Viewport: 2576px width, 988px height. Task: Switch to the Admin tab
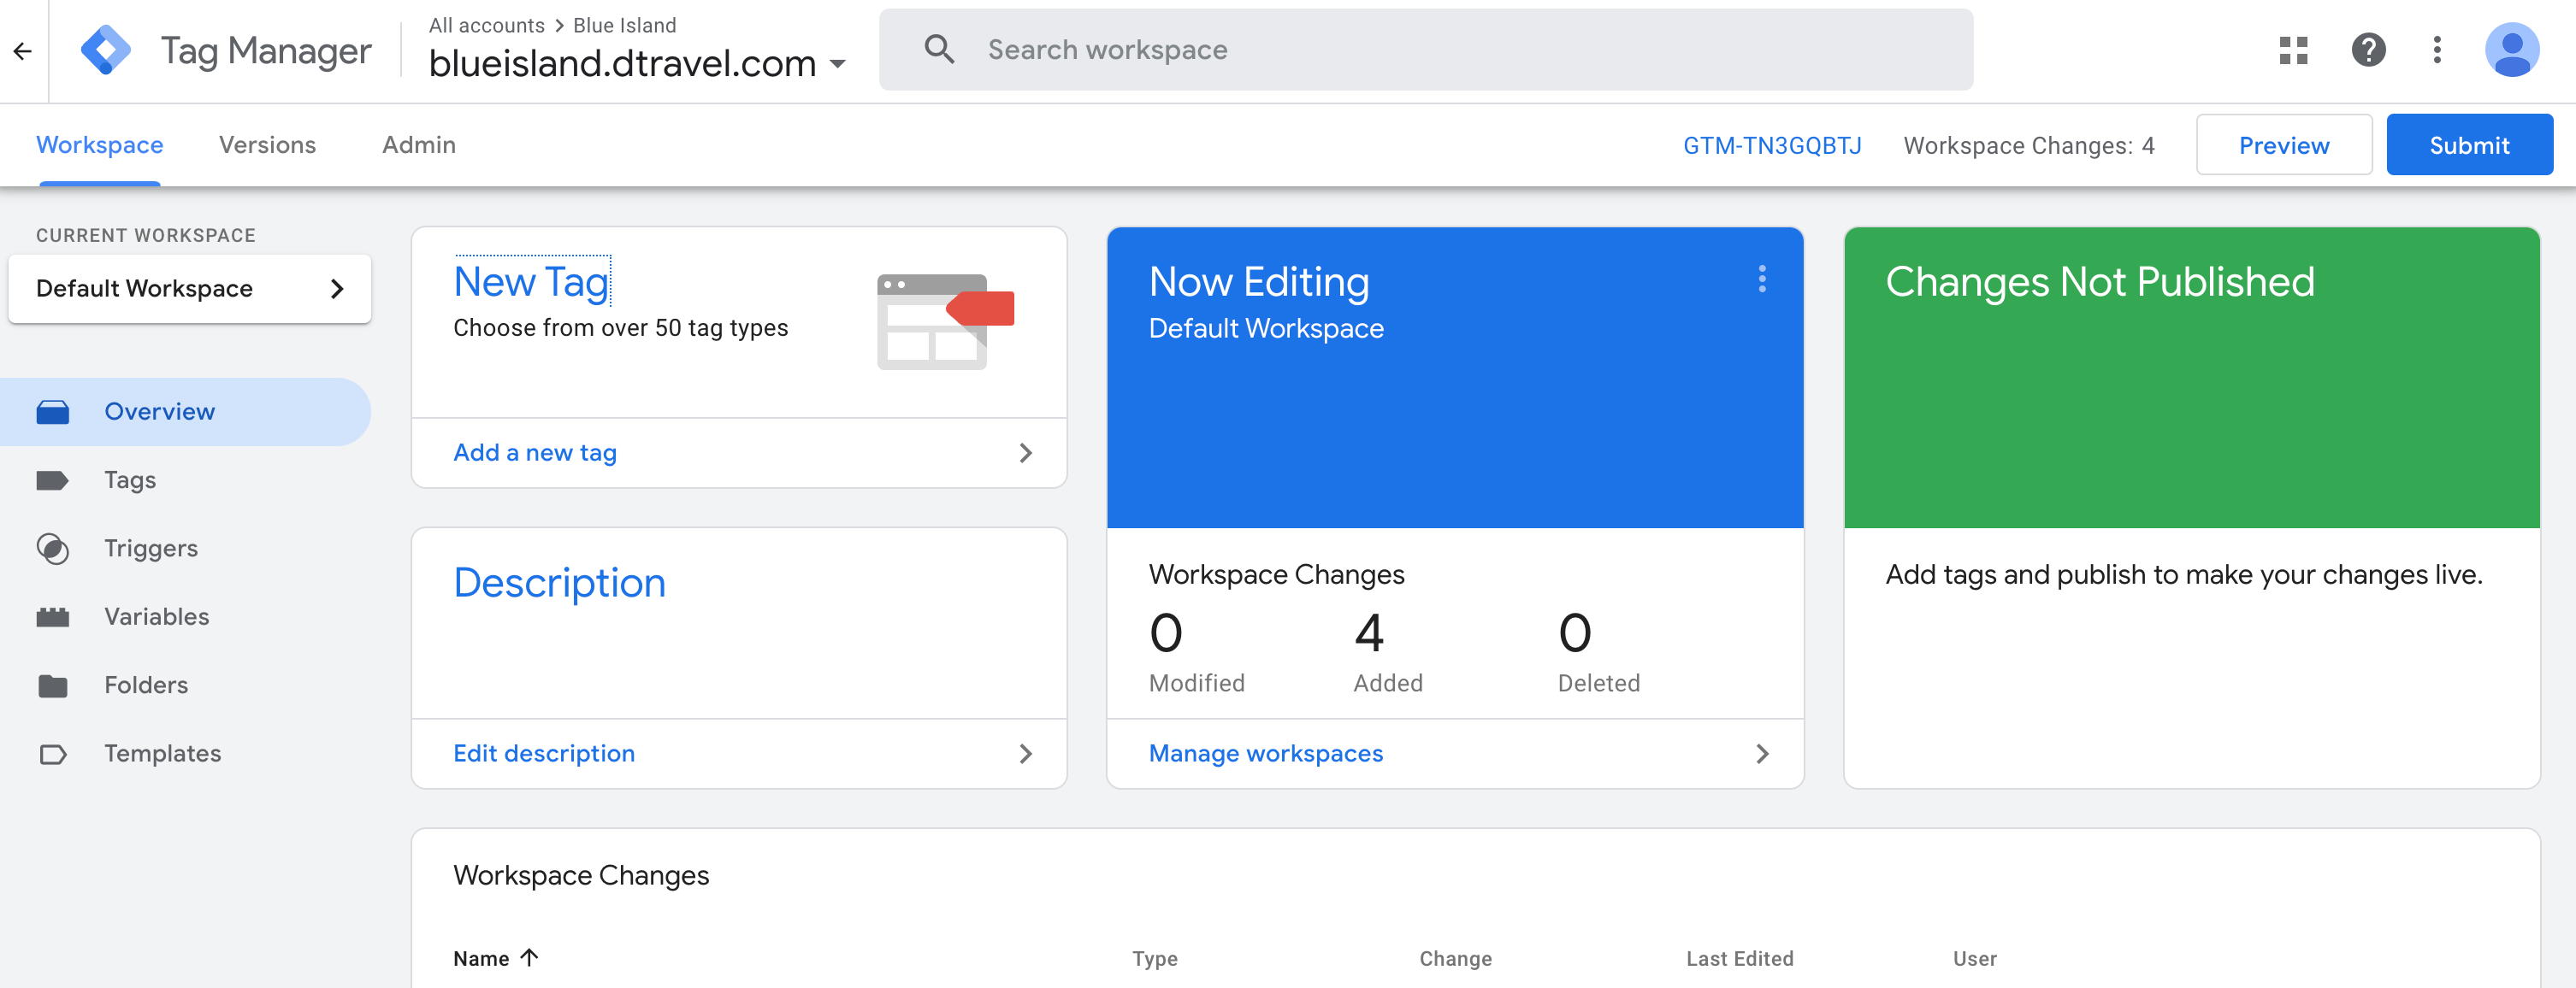click(x=419, y=144)
